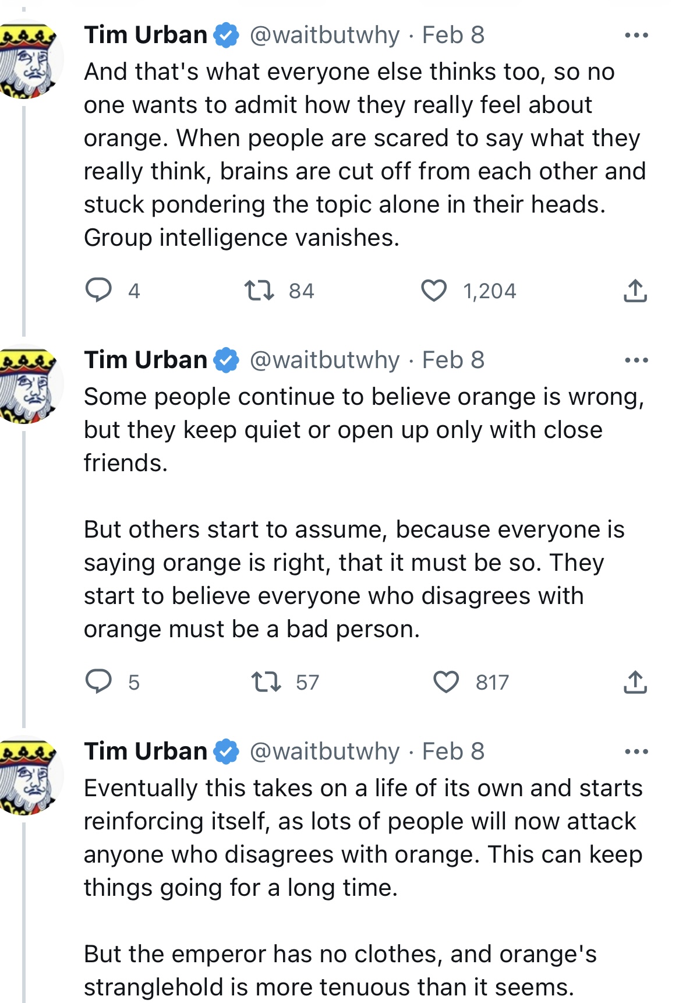Open more options on third tweet

click(636, 752)
